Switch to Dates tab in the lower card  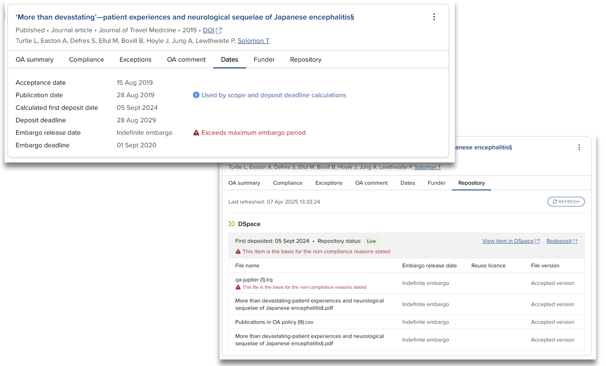pyautogui.click(x=408, y=183)
